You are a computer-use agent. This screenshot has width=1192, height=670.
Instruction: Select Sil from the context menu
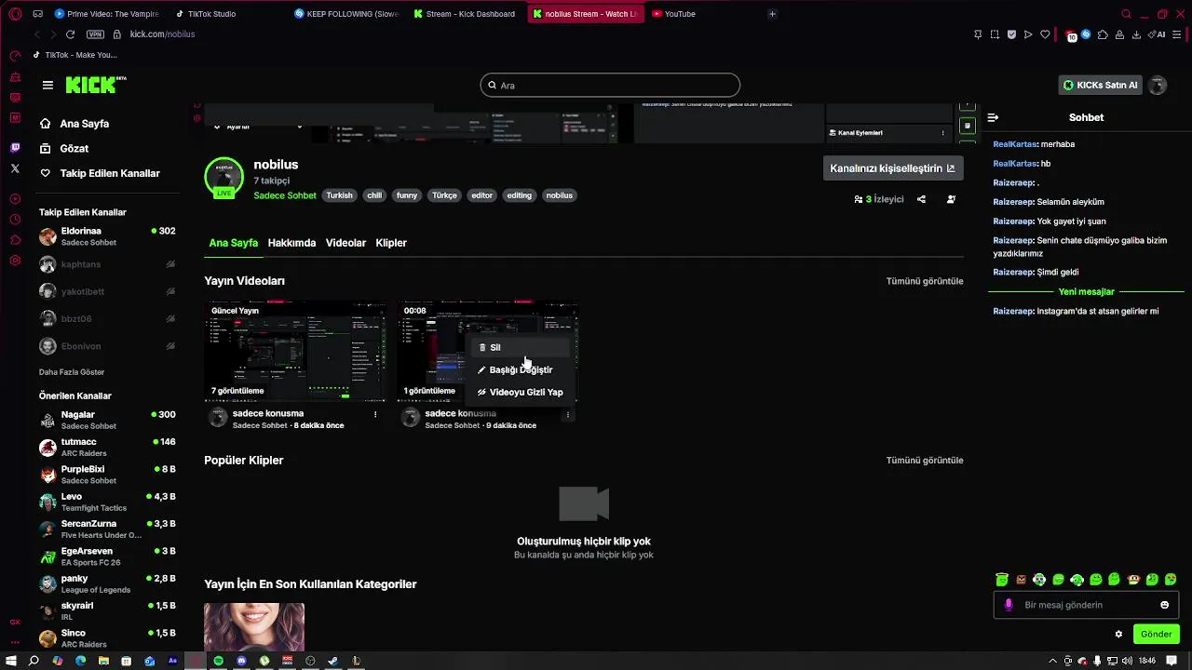(x=521, y=347)
